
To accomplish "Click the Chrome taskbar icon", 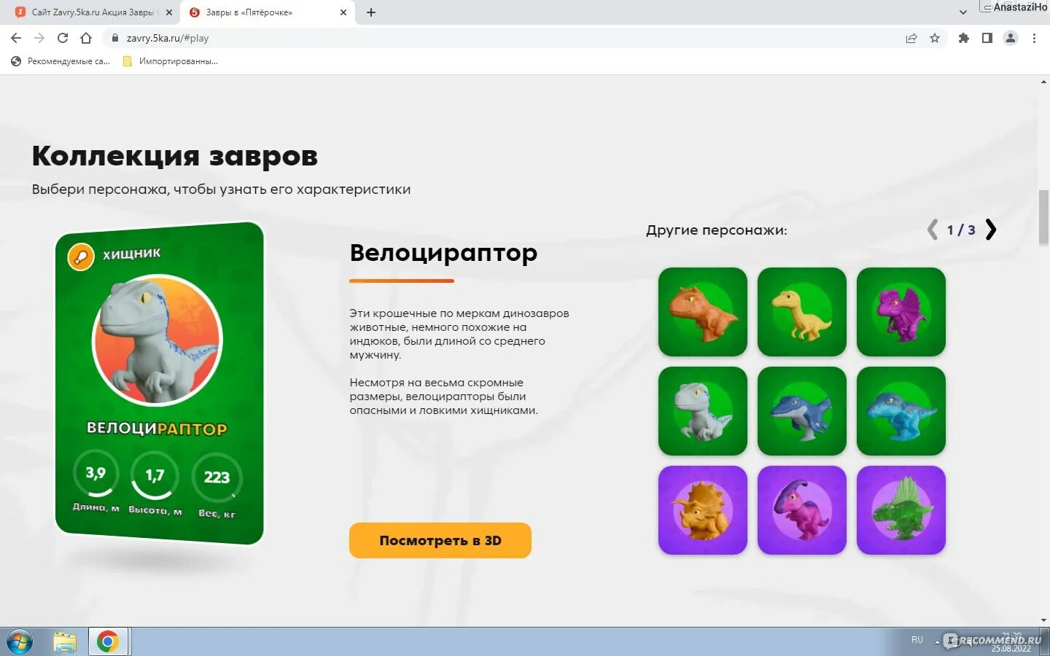I will click(x=108, y=642).
